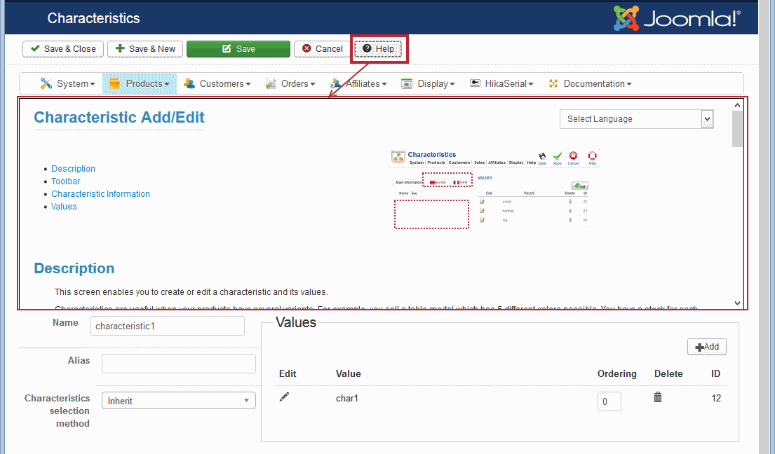Click the Customers people icon
The image size is (775, 454).
click(189, 84)
